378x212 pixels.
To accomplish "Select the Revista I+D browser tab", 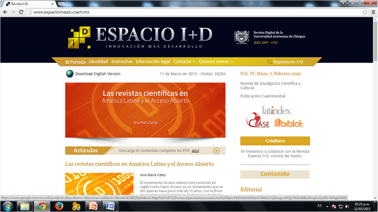I will [28, 4].
